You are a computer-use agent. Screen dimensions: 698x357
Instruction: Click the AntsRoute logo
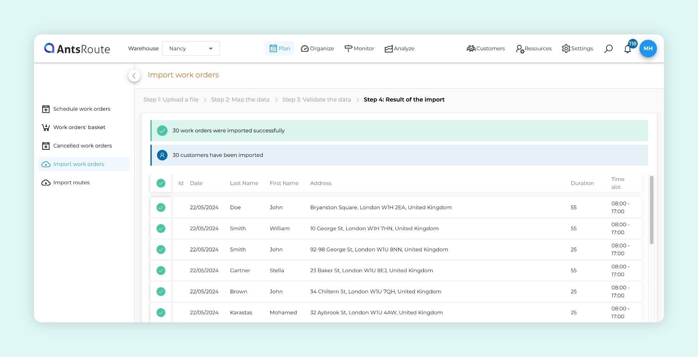[77, 48]
